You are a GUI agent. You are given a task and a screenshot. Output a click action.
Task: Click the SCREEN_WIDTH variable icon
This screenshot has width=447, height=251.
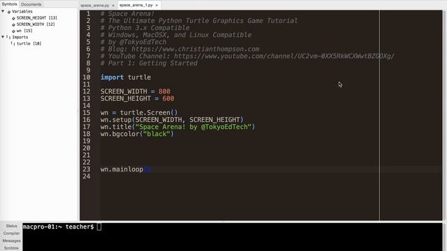13,24
